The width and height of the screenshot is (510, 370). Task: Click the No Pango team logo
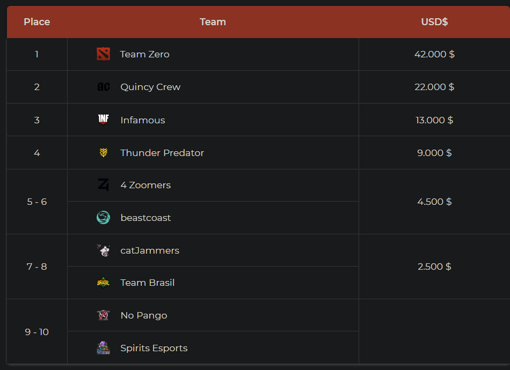tap(104, 315)
